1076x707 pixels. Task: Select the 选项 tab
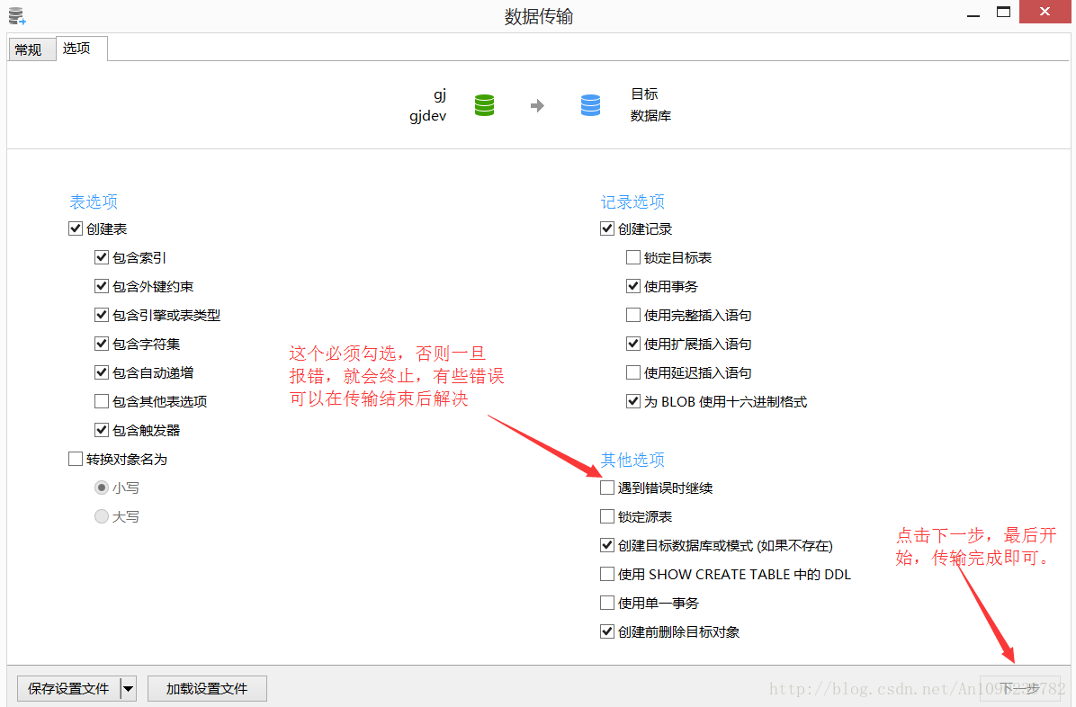pos(81,48)
